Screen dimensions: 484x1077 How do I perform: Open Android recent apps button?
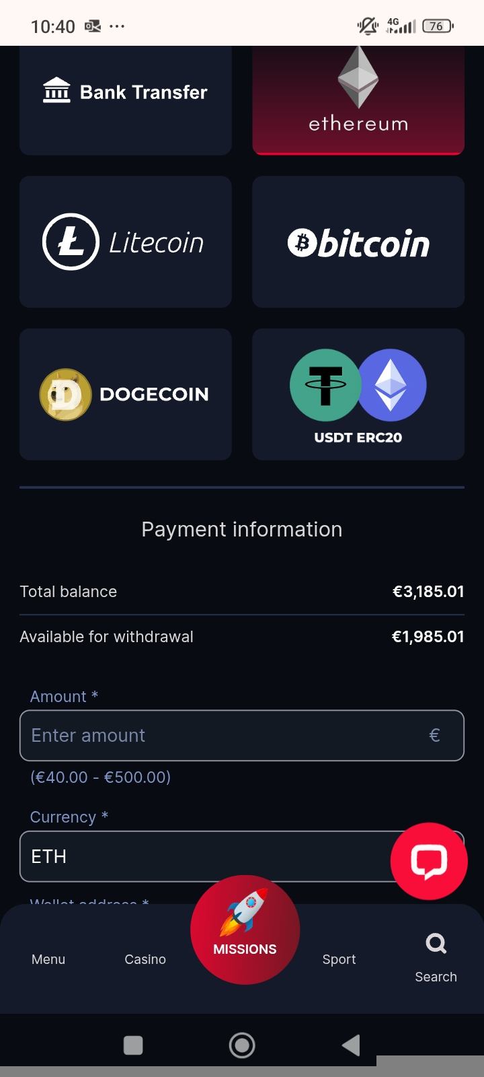point(133,1045)
